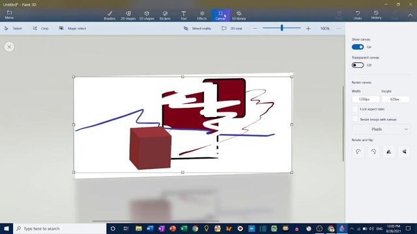
Task: Turn off the Show canvas switch
Action: pyautogui.click(x=358, y=47)
